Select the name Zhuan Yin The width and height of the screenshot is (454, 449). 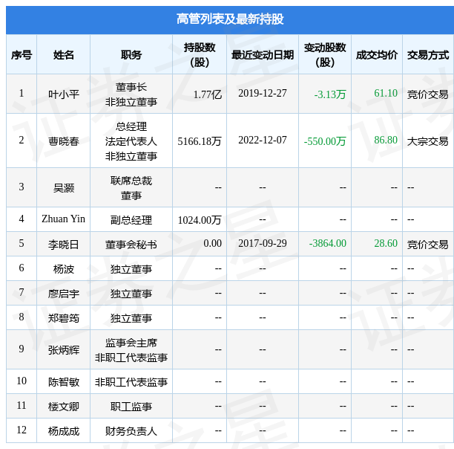[63, 219]
